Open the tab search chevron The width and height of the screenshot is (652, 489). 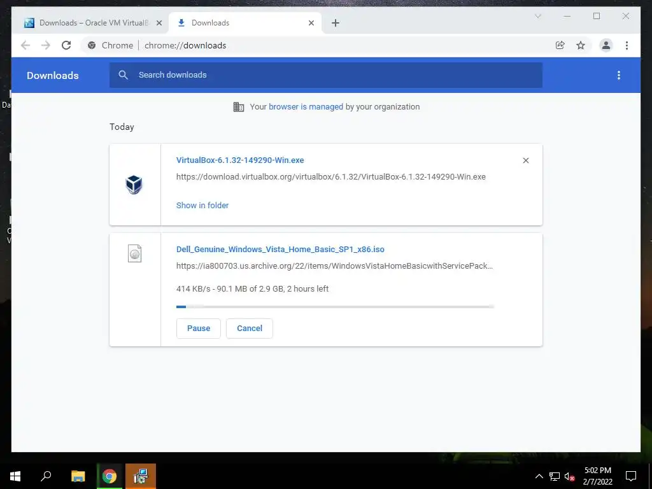537,16
